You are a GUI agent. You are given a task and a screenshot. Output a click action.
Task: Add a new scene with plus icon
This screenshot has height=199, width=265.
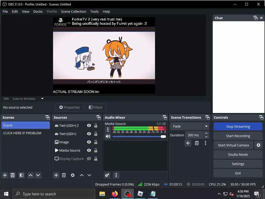pyautogui.click(x=5, y=175)
